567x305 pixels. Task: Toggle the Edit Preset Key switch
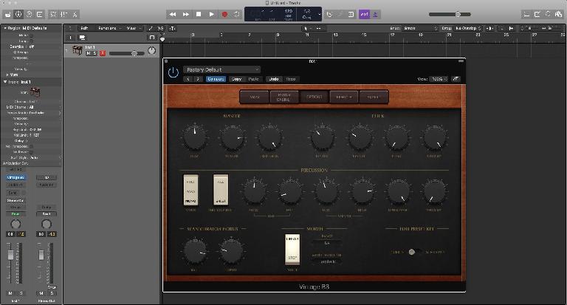tap(414, 252)
